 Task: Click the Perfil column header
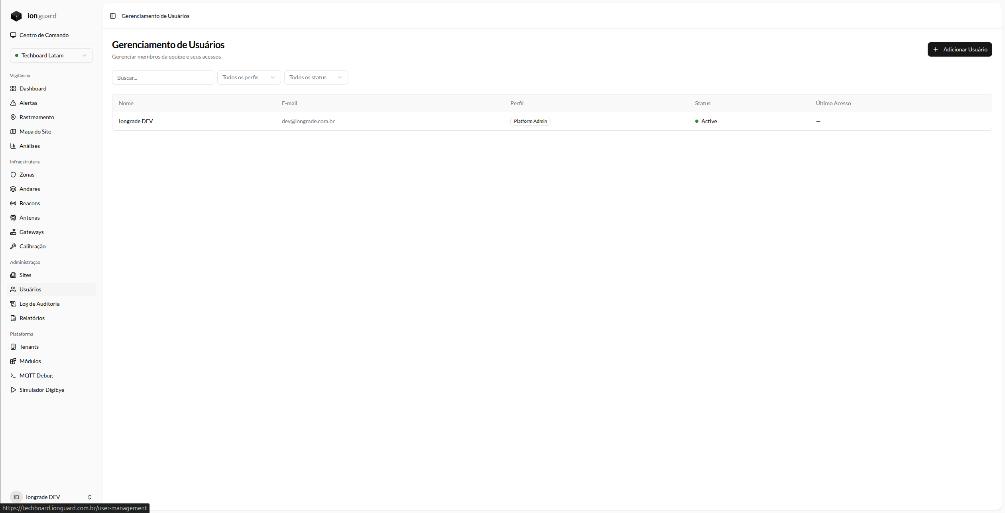pos(517,103)
